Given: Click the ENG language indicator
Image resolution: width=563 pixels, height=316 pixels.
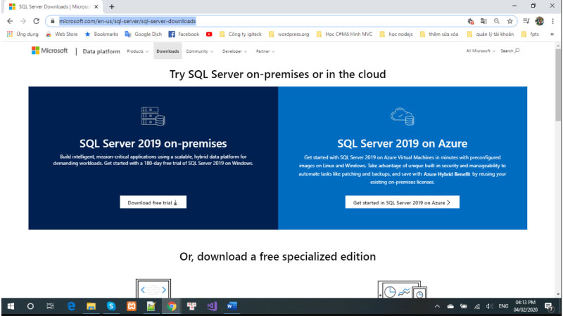Looking at the screenshot, I should point(503,306).
